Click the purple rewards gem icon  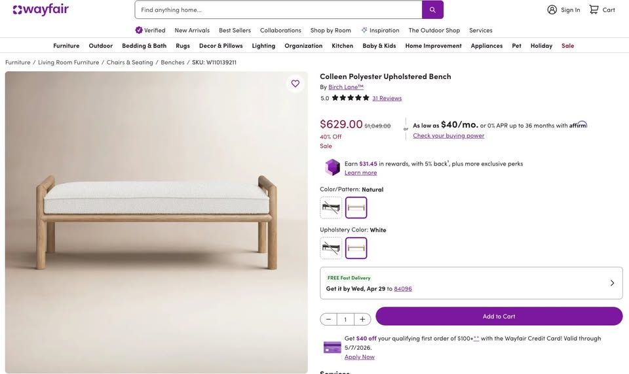(x=332, y=167)
